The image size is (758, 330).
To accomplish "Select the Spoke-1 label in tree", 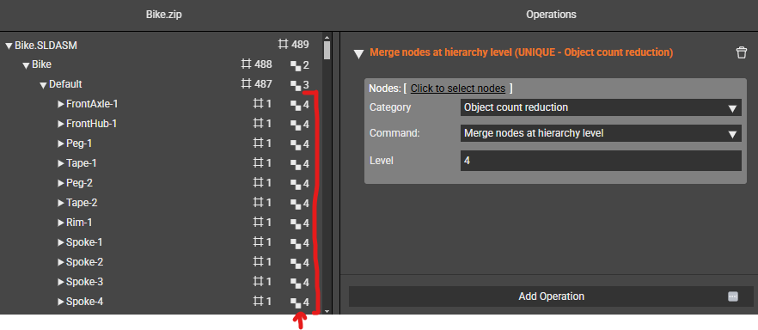I will 84,242.
